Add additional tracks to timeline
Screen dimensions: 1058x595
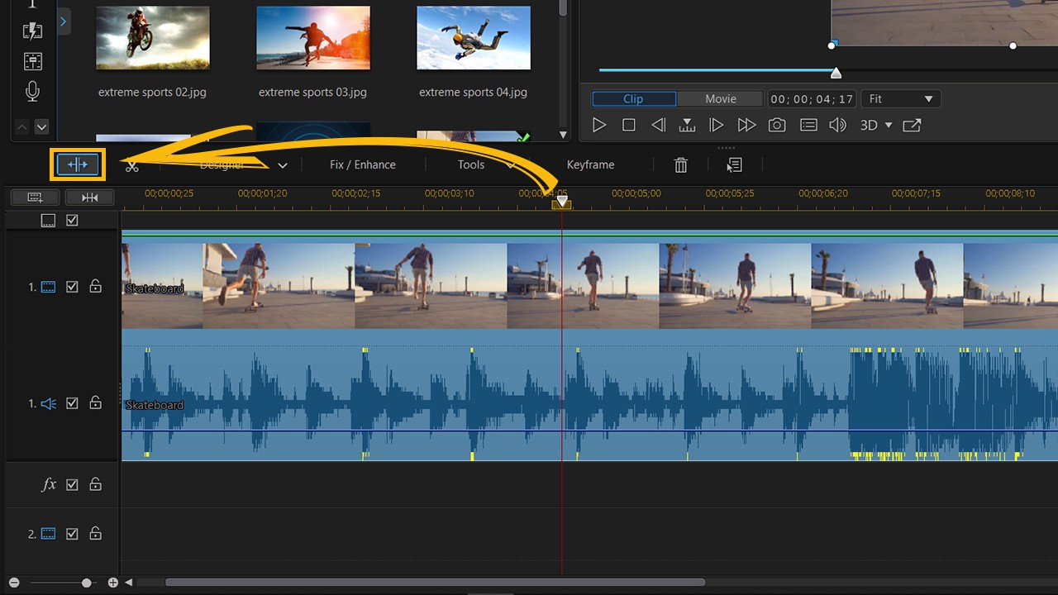(35, 197)
